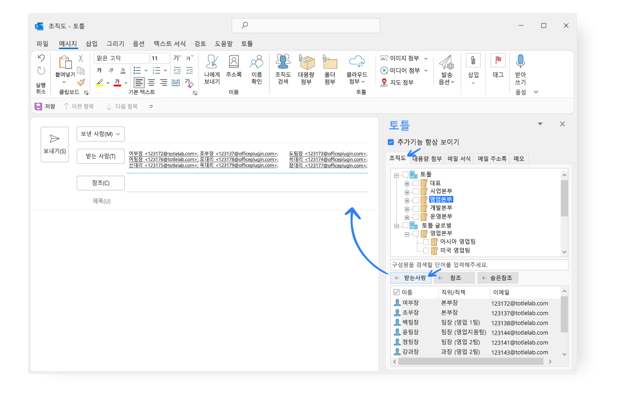Click the member search input field
Screen dimensions: 634x396
click(x=479, y=265)
